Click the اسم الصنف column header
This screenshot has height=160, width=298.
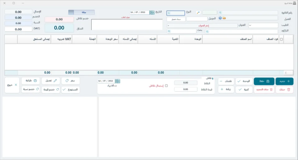228,39
